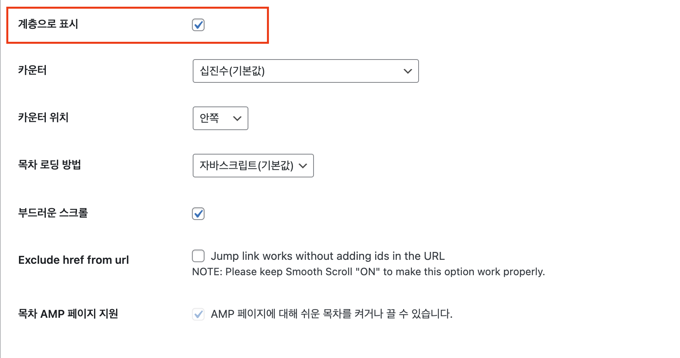Expand the 목차 로딩 방법 dropdown
This screenshot has width=680, height=358.
[253, 166]
